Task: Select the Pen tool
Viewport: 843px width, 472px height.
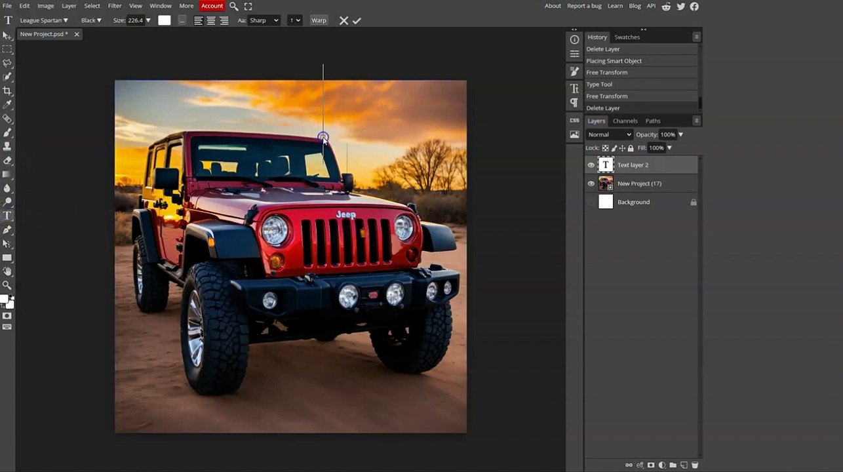Action: (7, 229)
